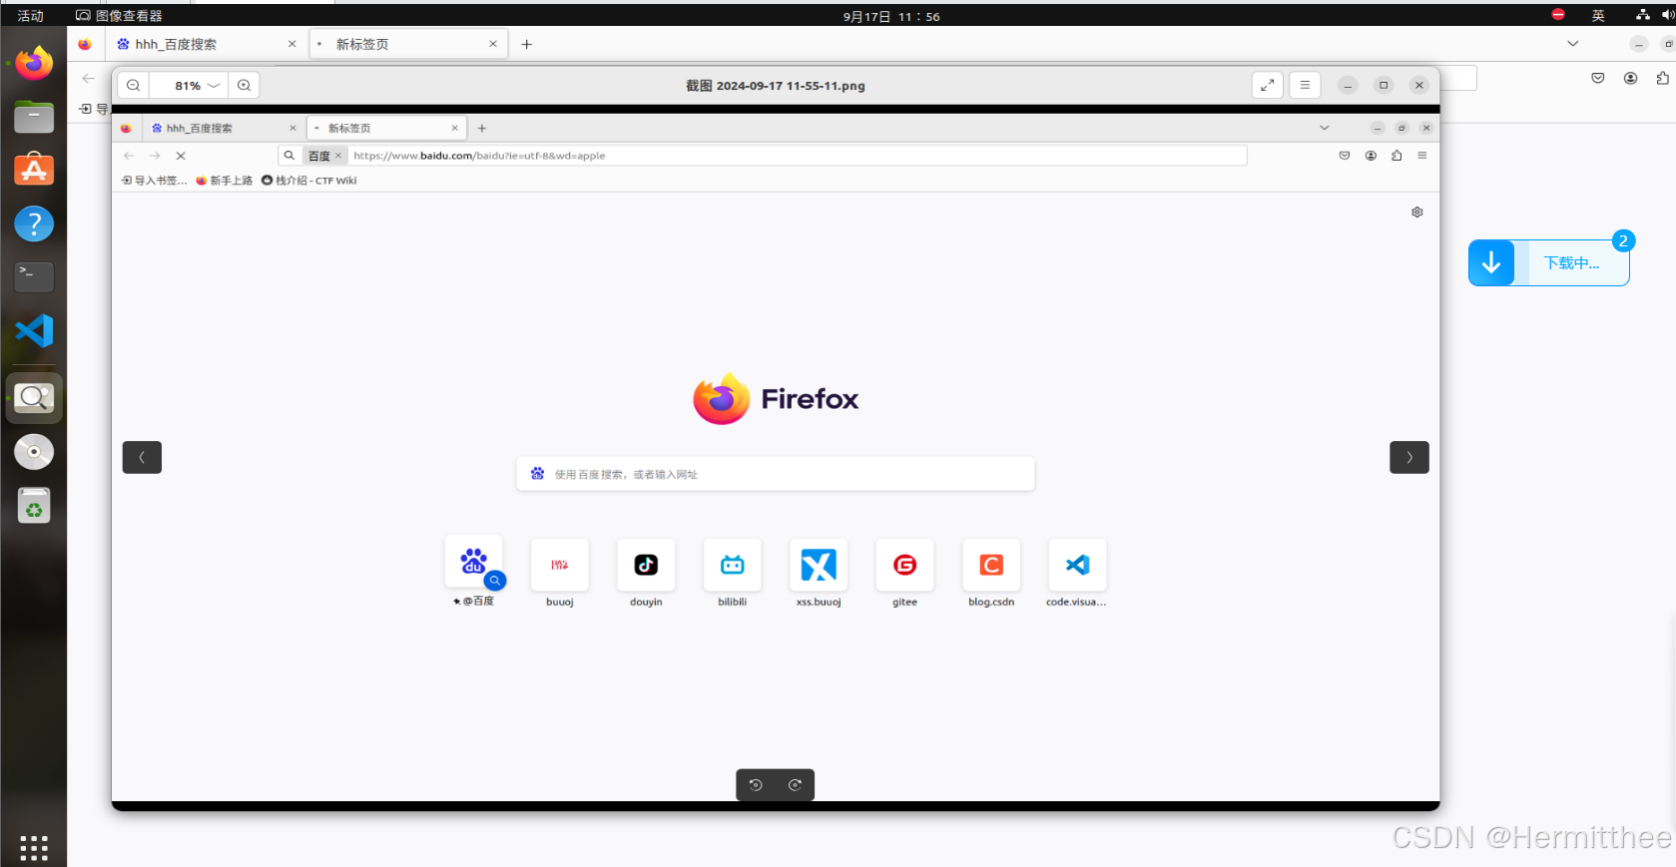Screen dimensions: 1676x867
Task: Go to the next image
Action: pos(1409,457)
